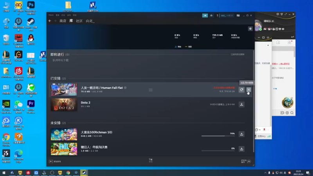
Task: Click the Human Fall Flat title text
Action: (102, 88)
